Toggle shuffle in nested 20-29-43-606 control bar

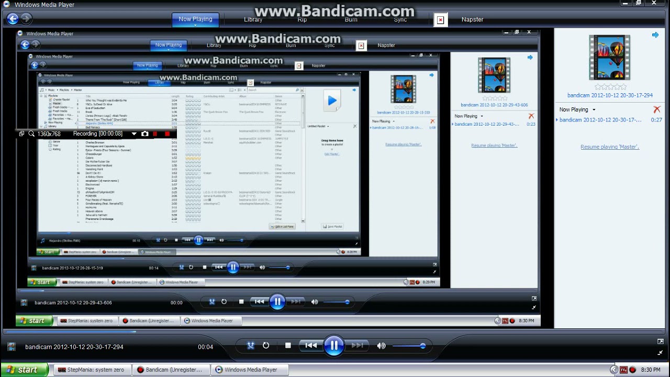212,302
